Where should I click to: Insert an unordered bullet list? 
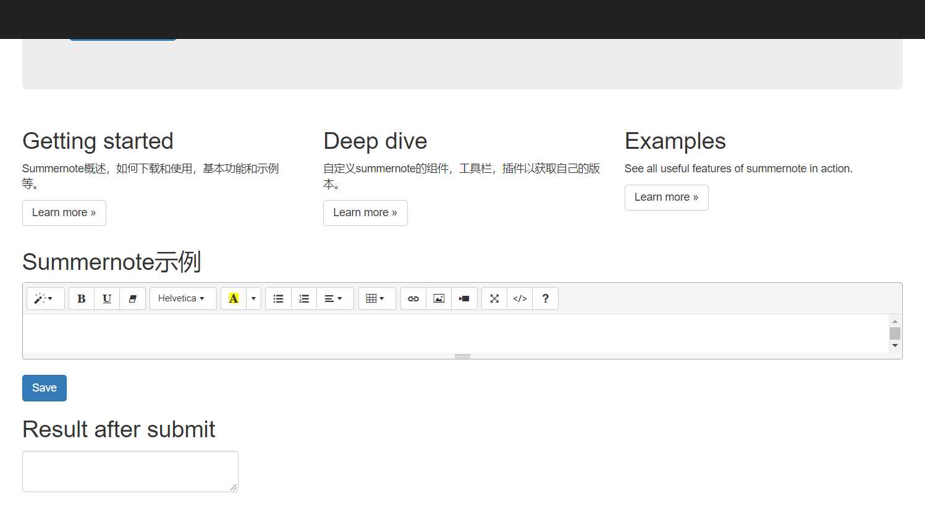click(x=278, y=299)
